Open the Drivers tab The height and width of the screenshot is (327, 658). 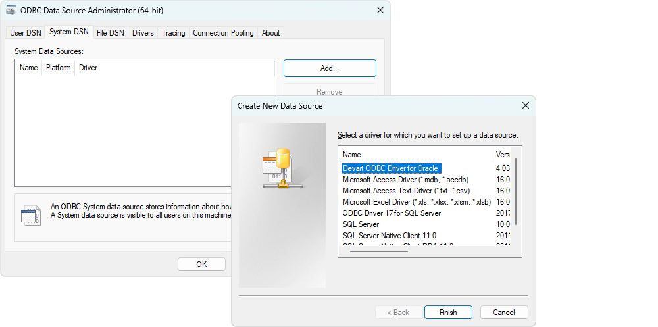[143, 33]
